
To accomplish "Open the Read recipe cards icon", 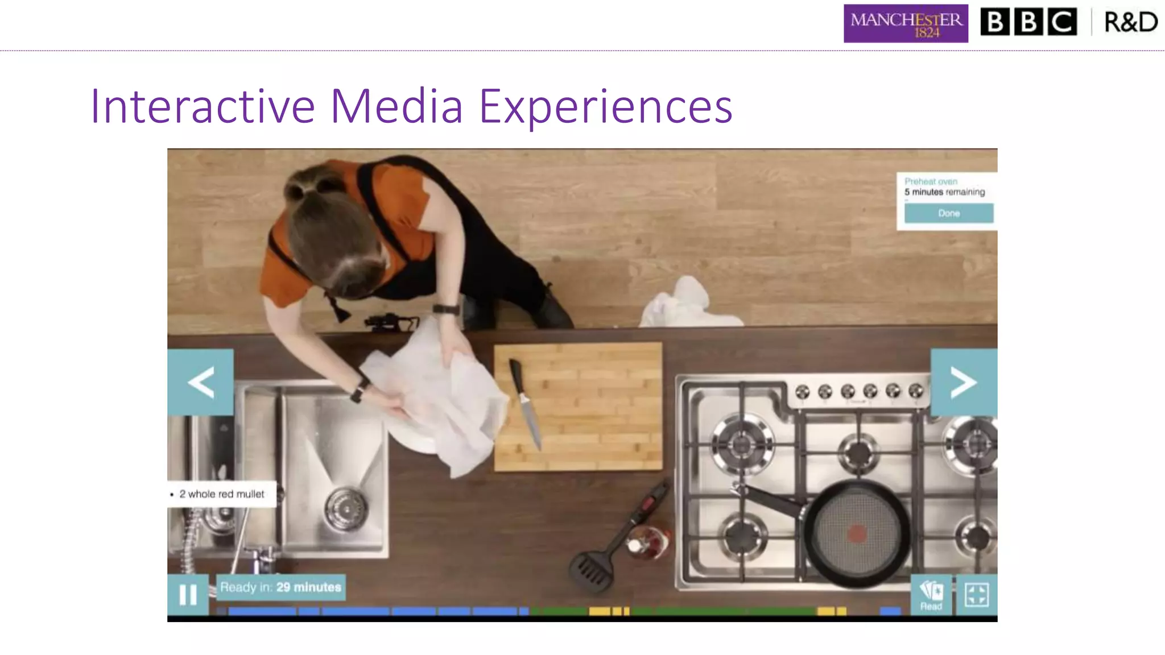I will pyautogui.click(x=931, y=595).
